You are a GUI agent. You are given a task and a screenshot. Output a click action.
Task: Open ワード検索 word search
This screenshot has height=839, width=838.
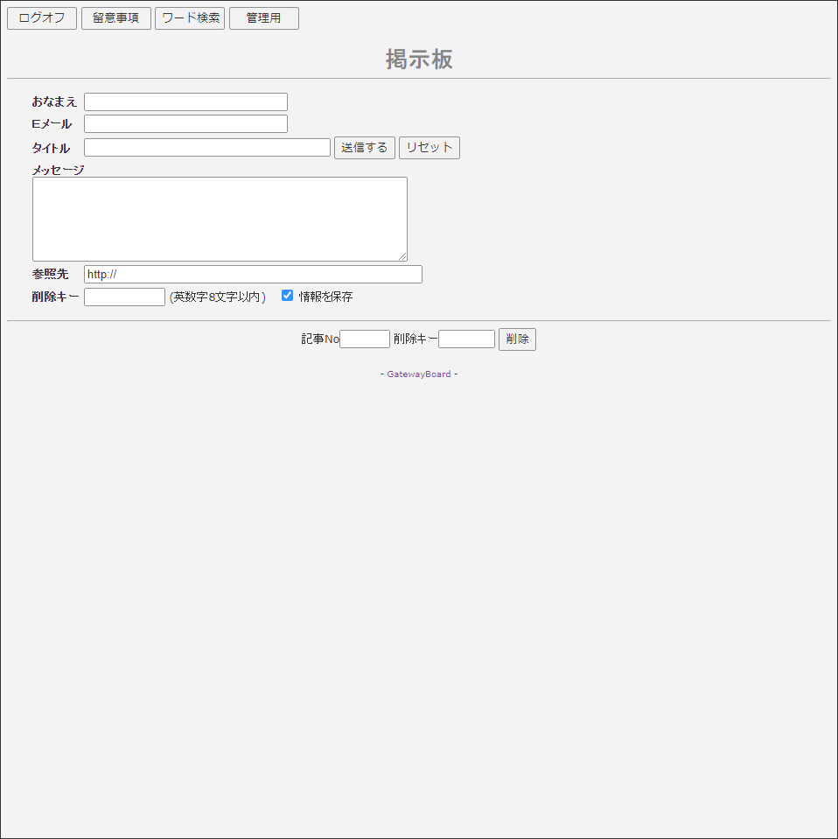pyautogui.click(x=190, y=18)
